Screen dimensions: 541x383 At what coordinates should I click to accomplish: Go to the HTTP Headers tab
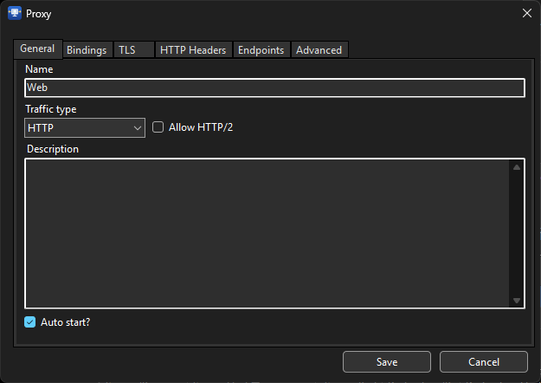(193, 50)
